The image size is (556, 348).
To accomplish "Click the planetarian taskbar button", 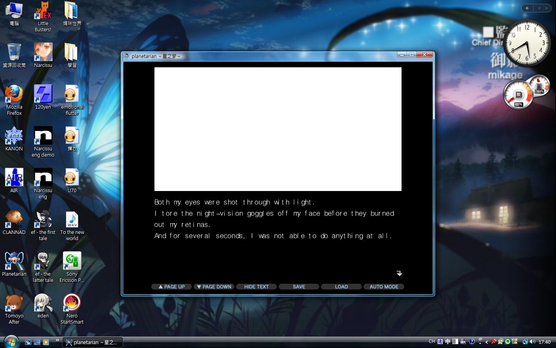I will [92, 342].
